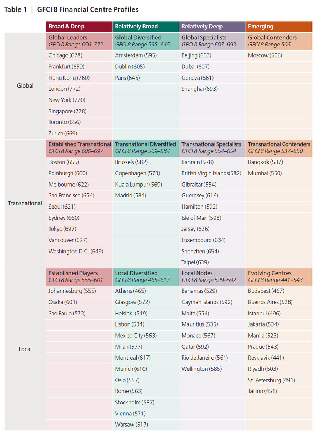Image resolution: width=317 pixels, height=435 pixels.
Task: Click the Global Leaders category heading
Action: point(68,38)
